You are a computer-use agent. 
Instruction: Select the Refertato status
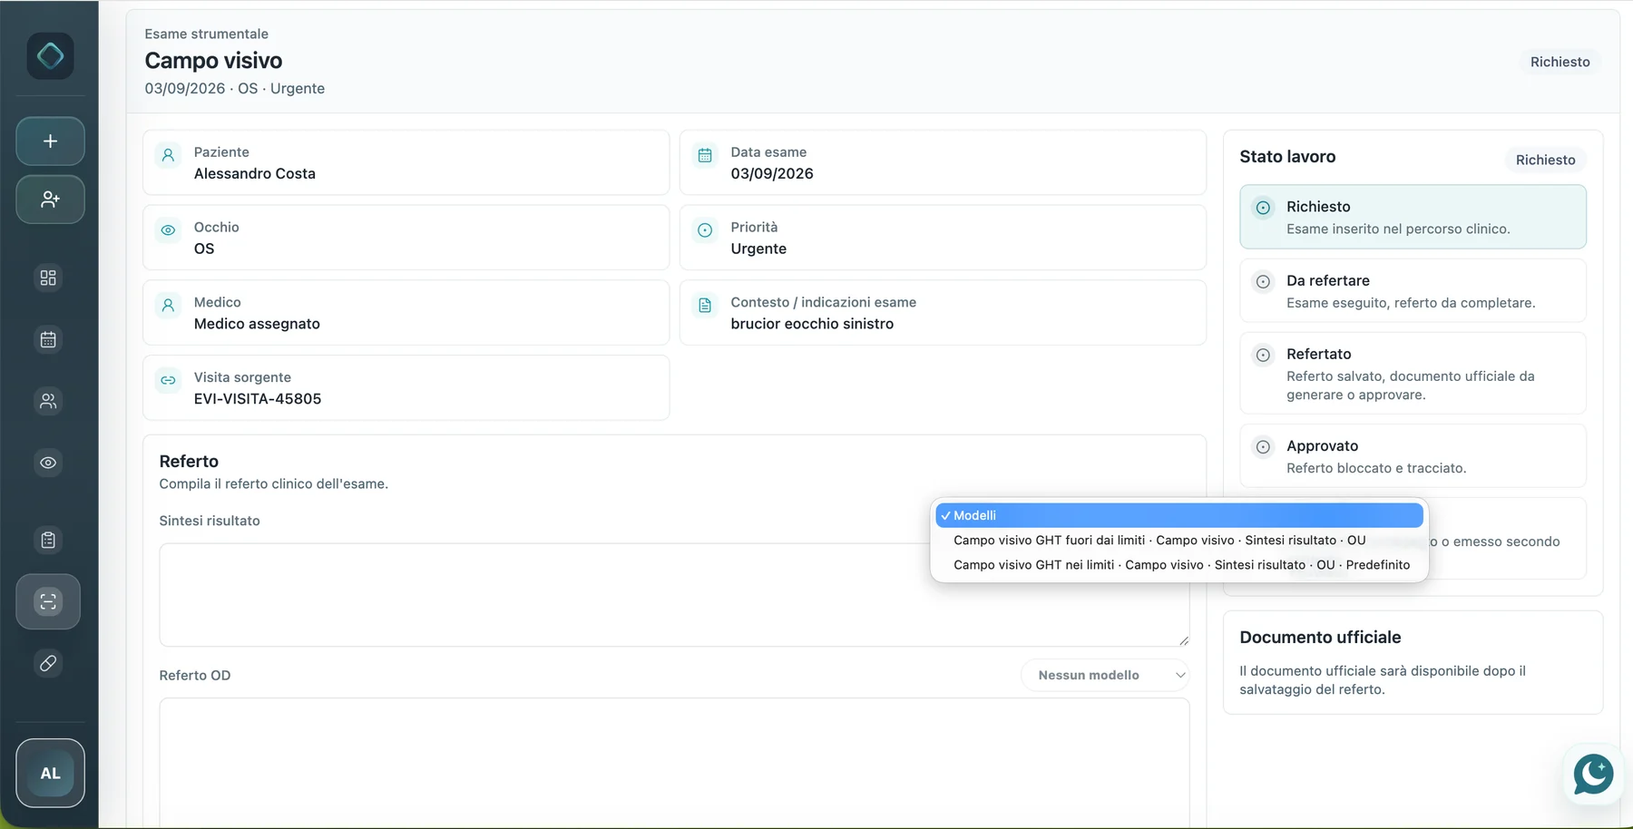(1413, 374)
